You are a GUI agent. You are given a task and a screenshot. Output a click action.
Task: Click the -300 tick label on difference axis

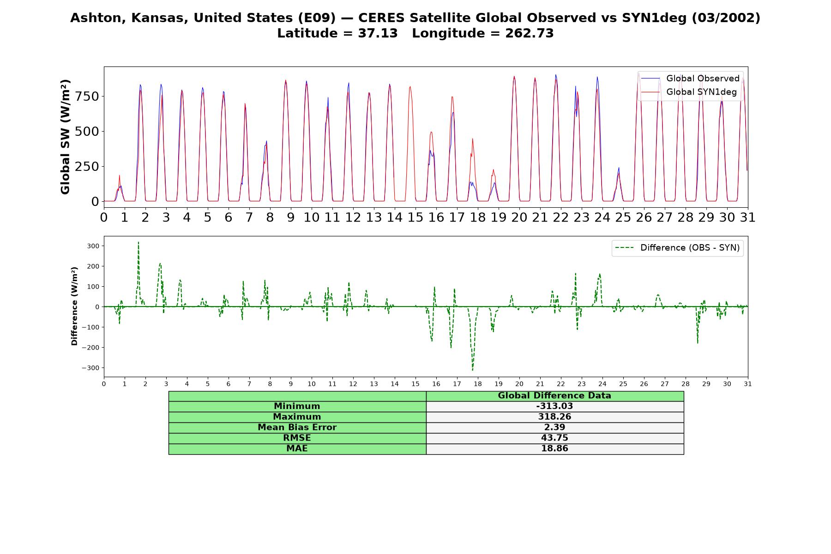(x=90, y=368)
